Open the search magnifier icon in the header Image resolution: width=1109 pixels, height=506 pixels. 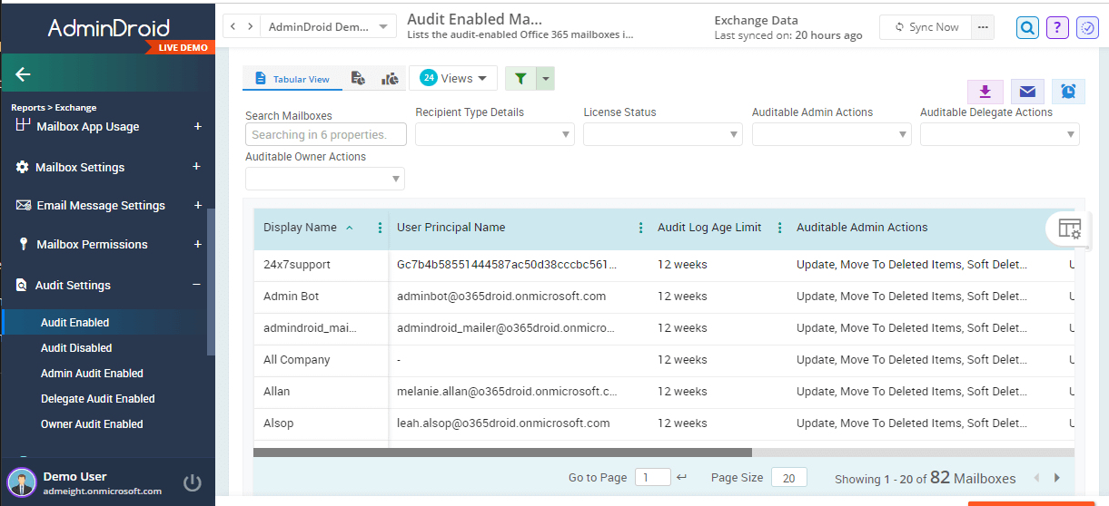point(1027,28)
